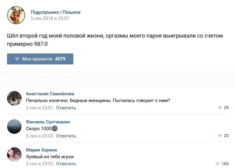Click Мария Харина's name link
This screenshot has width=235, height=168.
(x=41, y=150)
